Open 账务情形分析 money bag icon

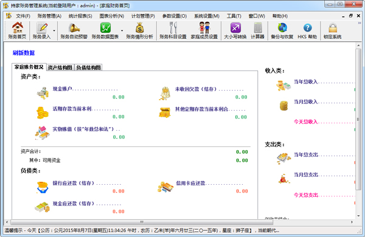(139, 30)
